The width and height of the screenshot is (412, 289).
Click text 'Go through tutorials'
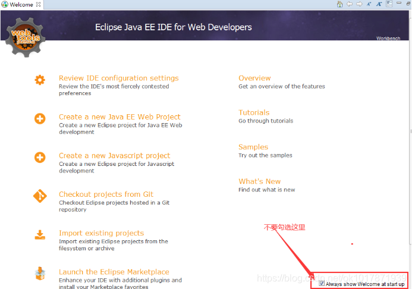266,121
